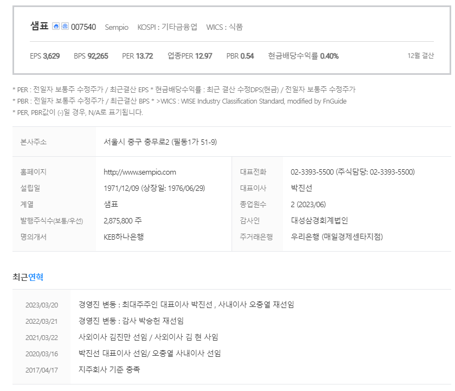Click the 2023/03/20 entry about 박진선 재선임
The image size is (455, 391).
tap(187, 304)
